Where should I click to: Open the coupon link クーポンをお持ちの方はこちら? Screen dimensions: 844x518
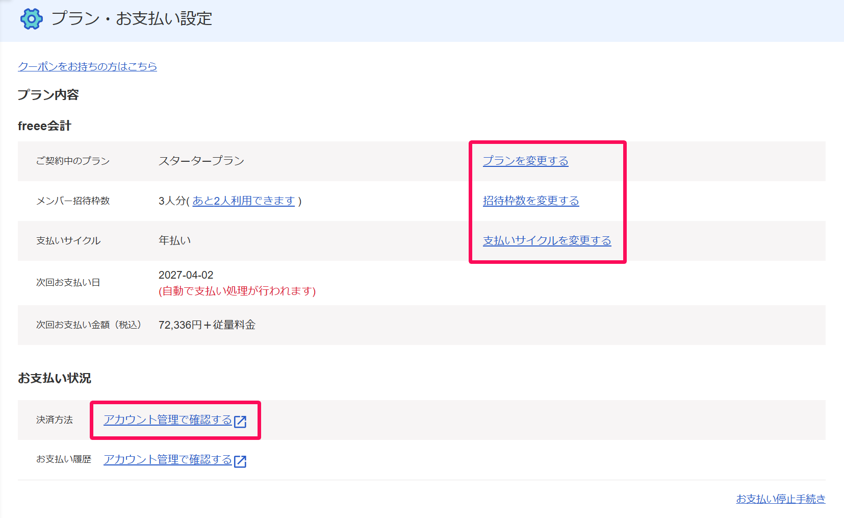tap(87, 66)
